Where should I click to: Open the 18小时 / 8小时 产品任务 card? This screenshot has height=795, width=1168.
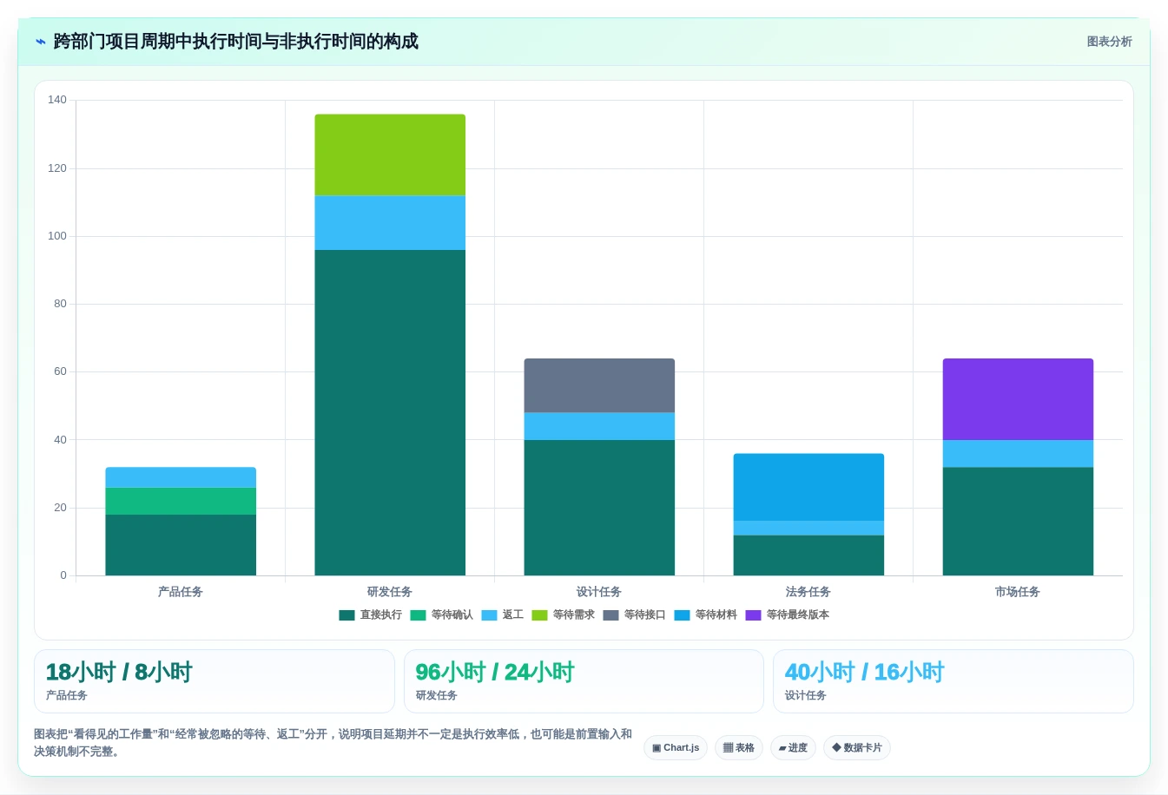(214, 681)
